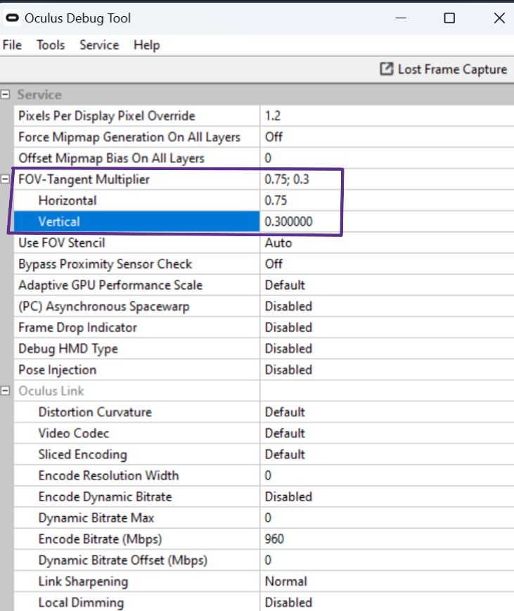Collapse the Oculus Link section
The height and width of the screenshot is (611, 514).
point(6,391)
